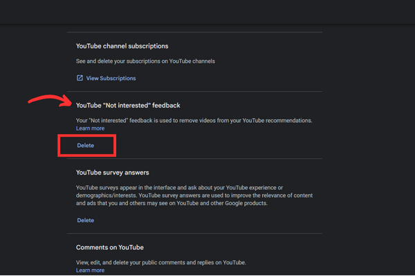Open the View Subscriptions external link icon
Viewport: 415px width, 276px height.
80,78
